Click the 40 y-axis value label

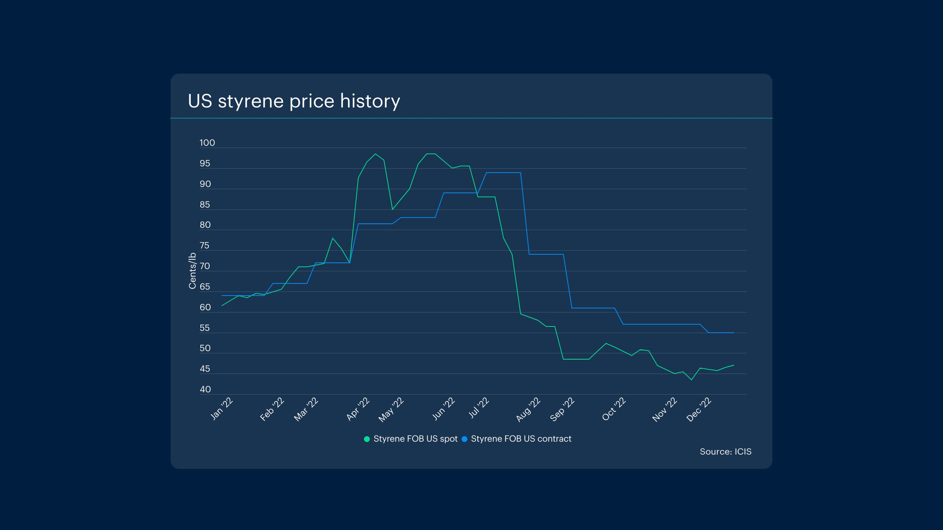coord(205,389)
